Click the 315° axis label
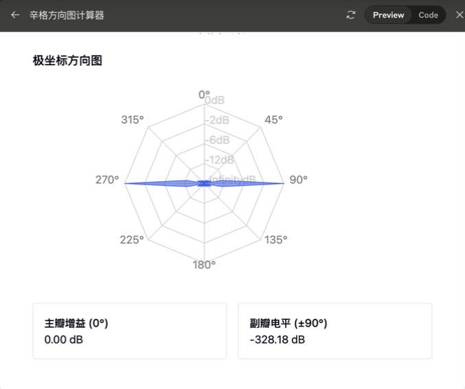The image size is (465, 389). 133,119
